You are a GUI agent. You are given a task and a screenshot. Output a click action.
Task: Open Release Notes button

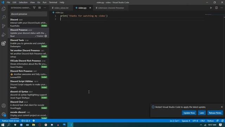point(215,113)
